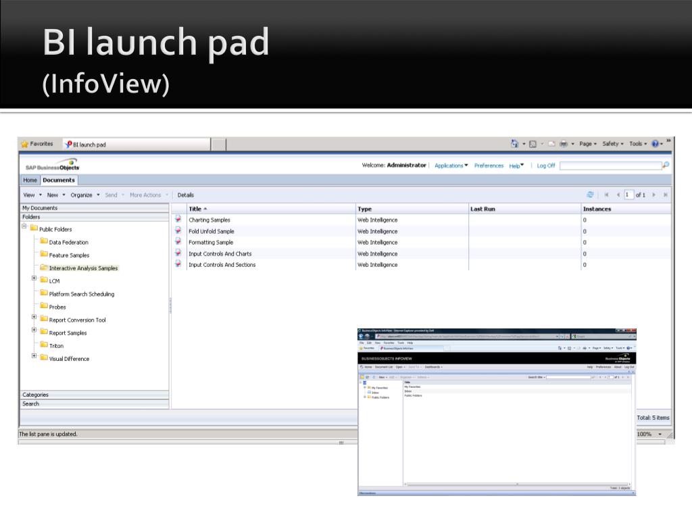Open the View dropdown menu
Image resolution: width=692 pixels, height=519 pixels.
click(32, 195)
